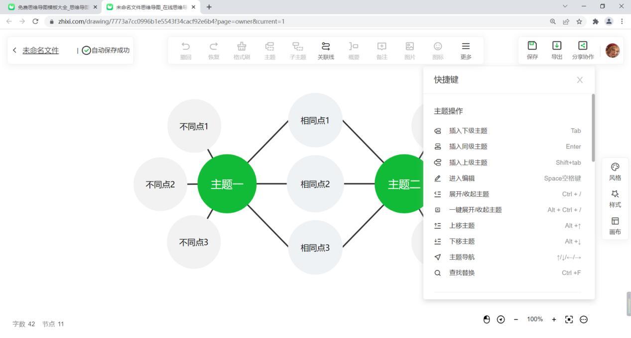The width and height of the screenshot is (631, 338).
Task: Open the 样式 format panel
Action: pyautogui.click(x=615, y=199)
